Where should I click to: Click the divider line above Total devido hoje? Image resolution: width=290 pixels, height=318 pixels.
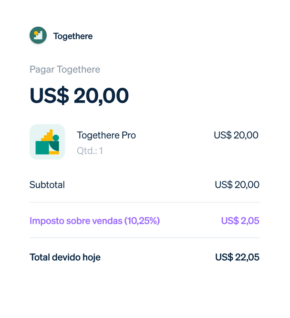(145, 238)
